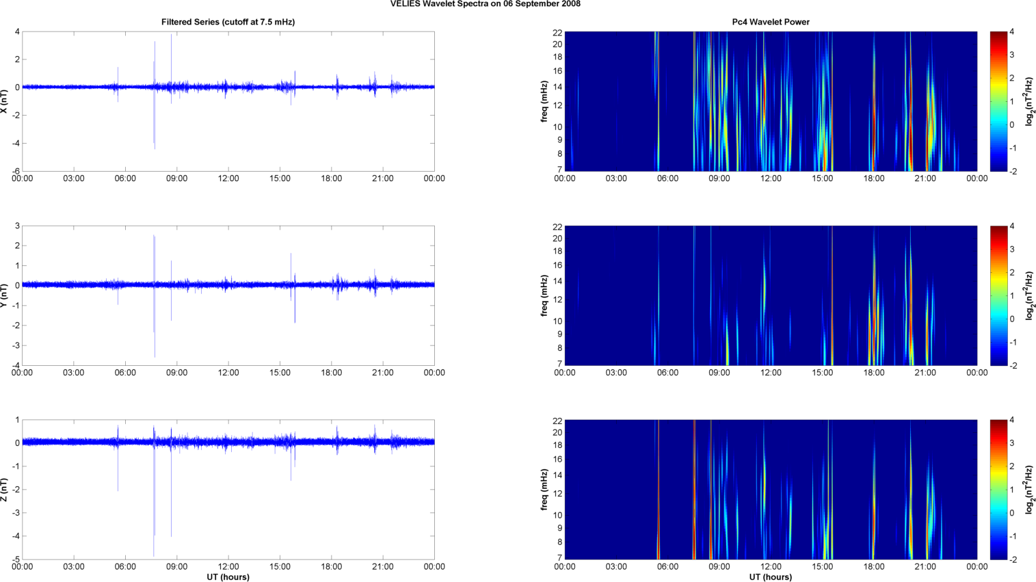Click the VELIES Wavelet Spectra main title
The width and height of the screenshot is (1036, 582).
point(485,4)
